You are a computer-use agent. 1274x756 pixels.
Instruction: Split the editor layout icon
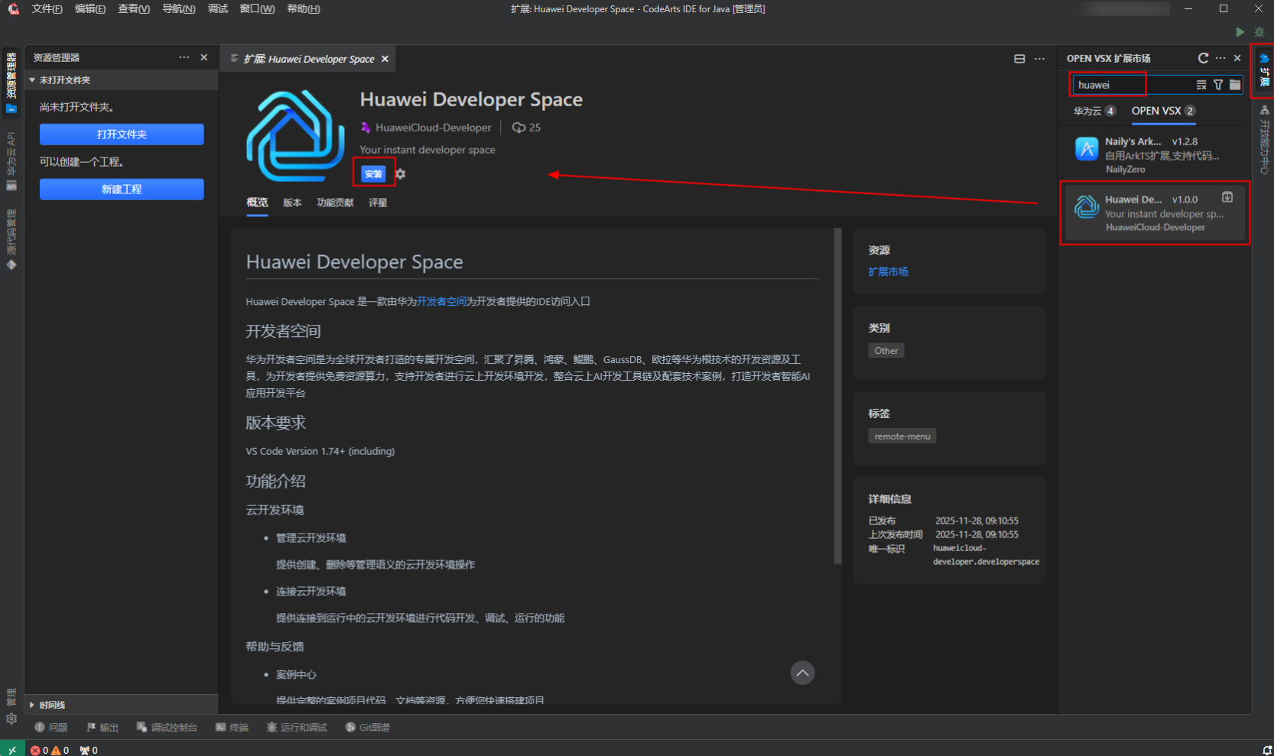tap(1019, 59)
